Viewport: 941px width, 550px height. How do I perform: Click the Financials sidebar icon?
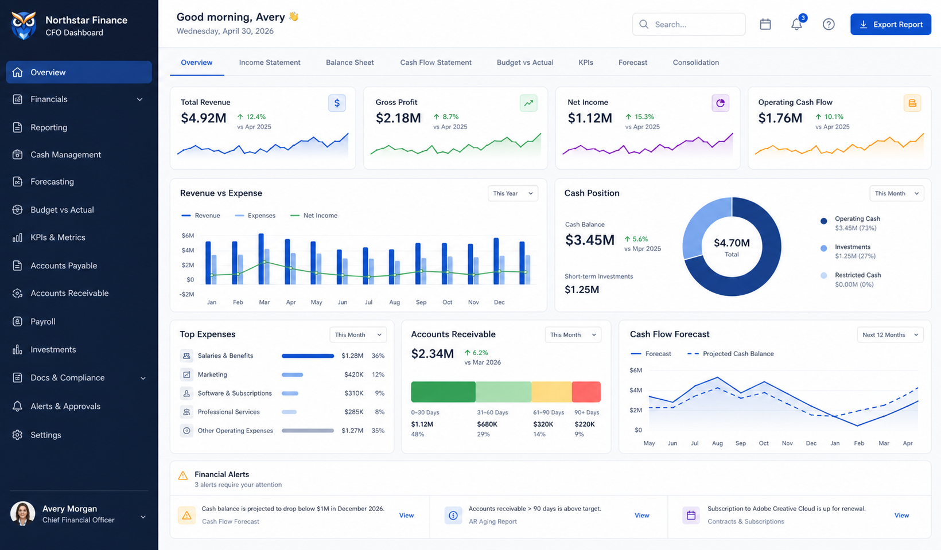pos(18,99)
